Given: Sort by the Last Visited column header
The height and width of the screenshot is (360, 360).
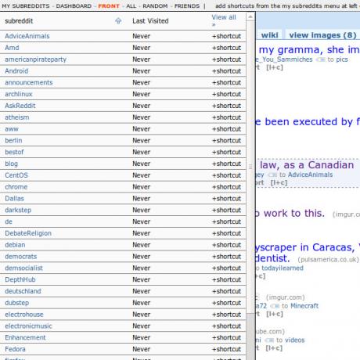Looking at the screenshot, I should point(150,21).
